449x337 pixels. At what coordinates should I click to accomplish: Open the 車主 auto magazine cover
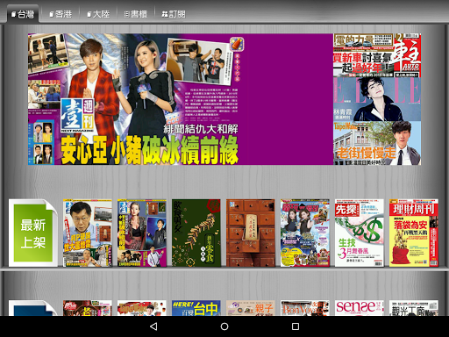point(377,55)
